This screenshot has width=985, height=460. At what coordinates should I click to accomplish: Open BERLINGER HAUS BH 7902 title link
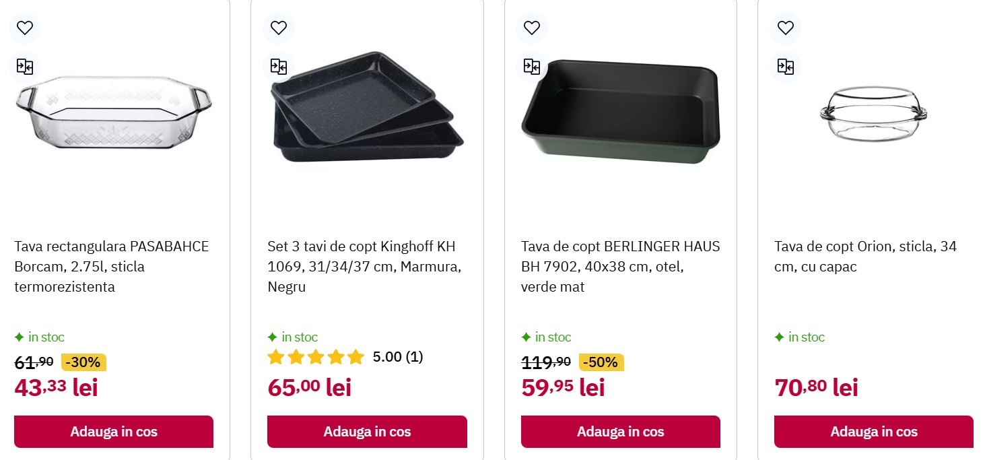click(619, 267)
